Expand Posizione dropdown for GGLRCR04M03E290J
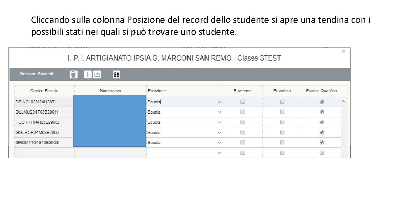 pyautogui.click(x=219, y=133)
